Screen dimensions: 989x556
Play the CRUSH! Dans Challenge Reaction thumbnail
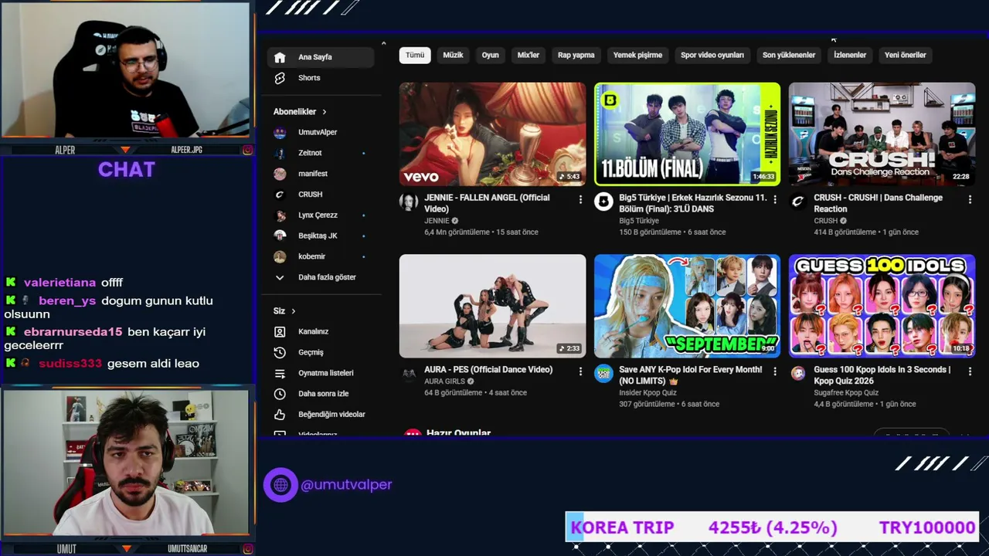[882, 134]
